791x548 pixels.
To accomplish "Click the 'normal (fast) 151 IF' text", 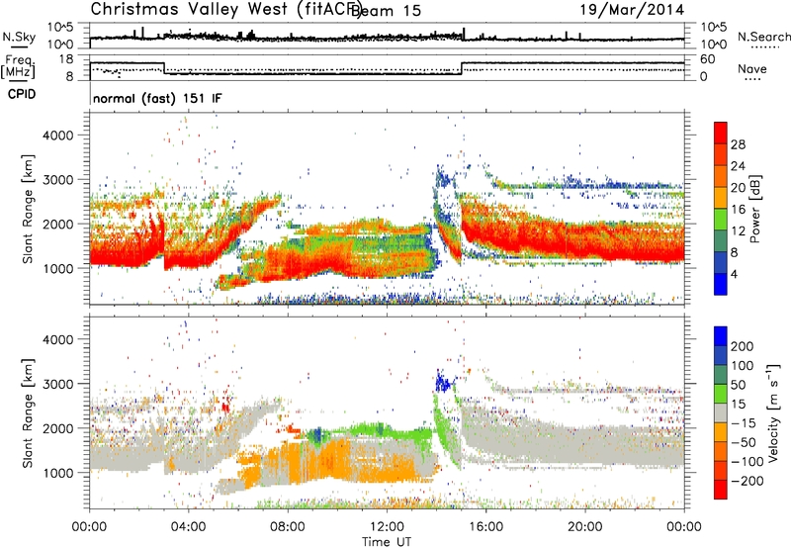I will point(157,98).
